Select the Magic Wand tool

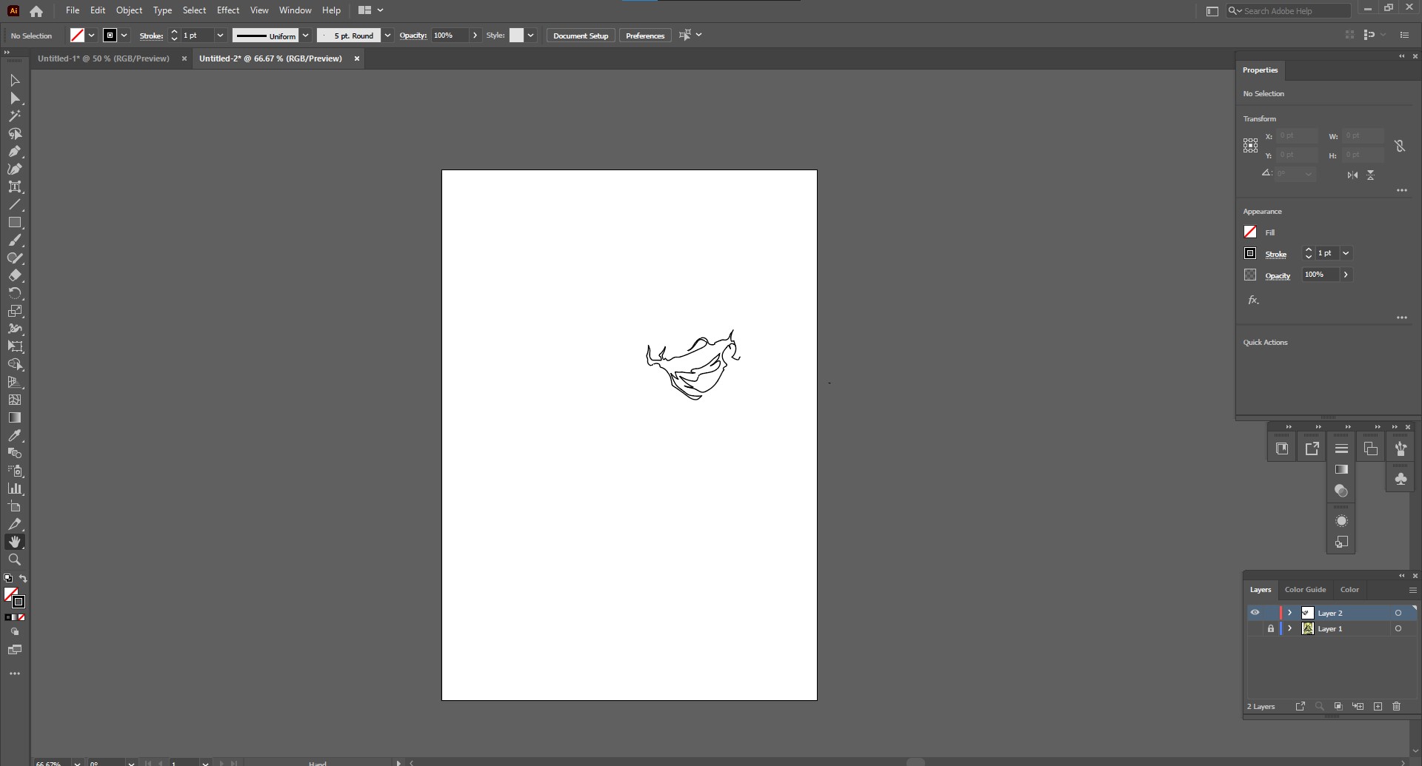(15, 116)
